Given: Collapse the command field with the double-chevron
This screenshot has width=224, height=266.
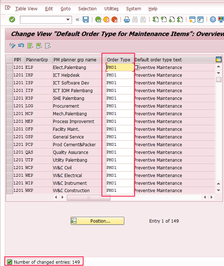Looking at the screenshot, I should coord(78,20).
